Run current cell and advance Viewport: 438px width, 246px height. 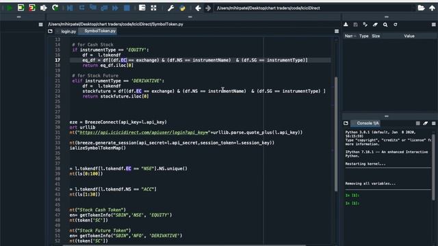(32, 8)
